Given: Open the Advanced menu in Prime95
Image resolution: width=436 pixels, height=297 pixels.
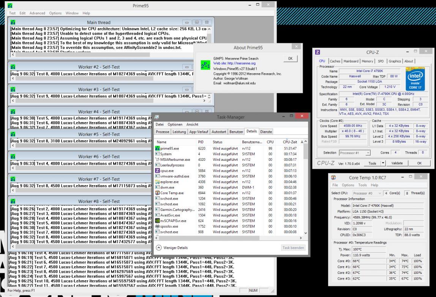Looking at the screenshot, I should pos(37,13).
